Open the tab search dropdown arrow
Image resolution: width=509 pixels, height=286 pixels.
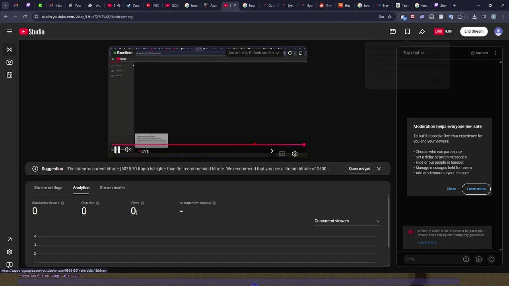(x=5, y=6)
